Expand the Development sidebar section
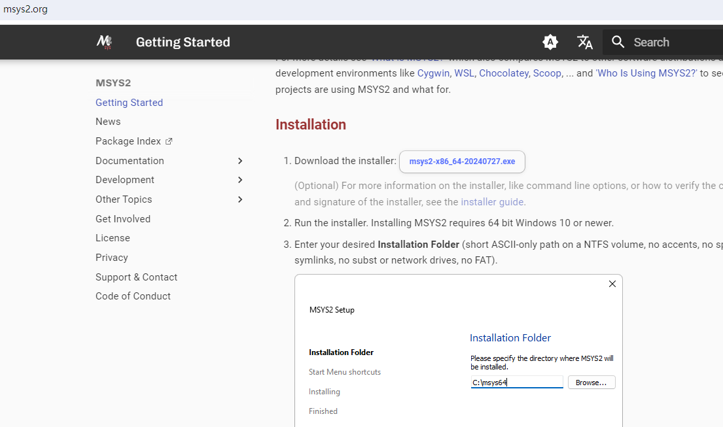 pyautogui.click(x=240, y=180)
